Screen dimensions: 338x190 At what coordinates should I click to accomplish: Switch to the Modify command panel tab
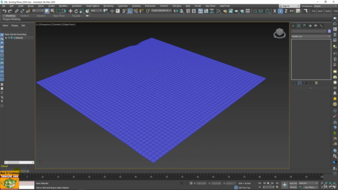(299, 26)
